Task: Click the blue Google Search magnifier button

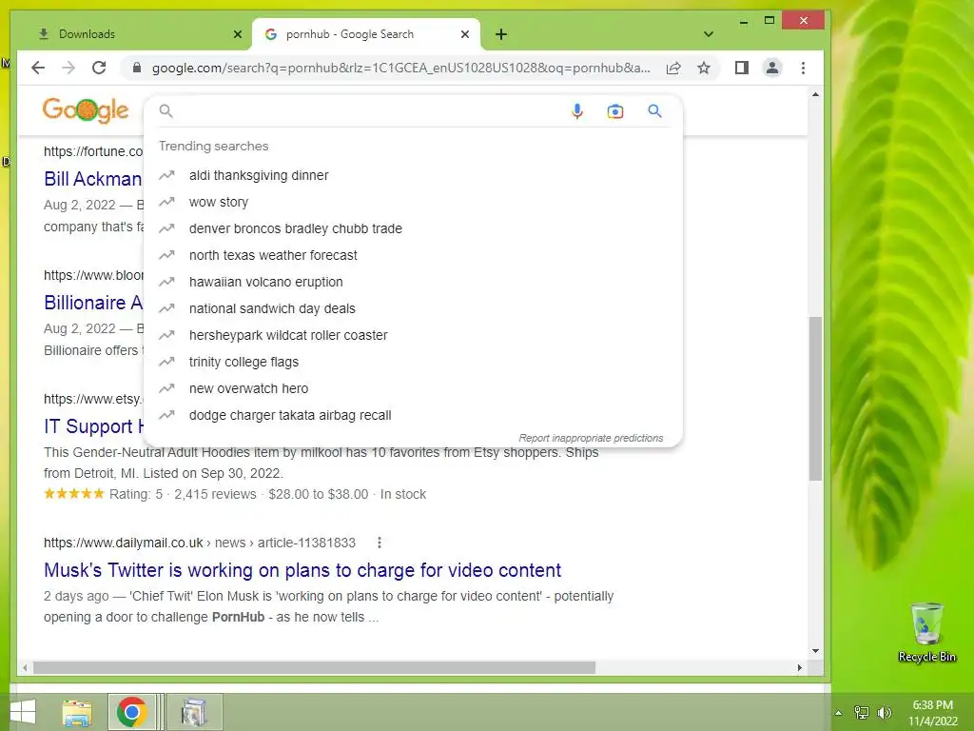Action: click(x=654, y=110)
